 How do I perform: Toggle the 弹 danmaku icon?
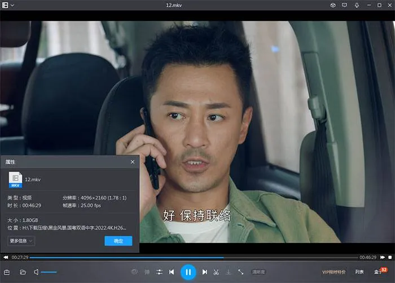(147, 272)
